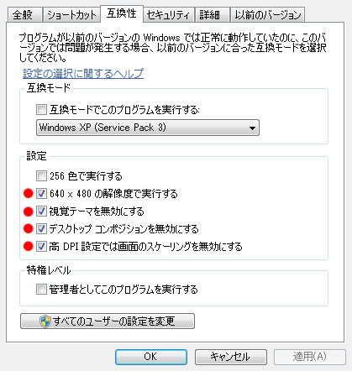Select the セキュリティ tab
This screenshot has height=371, width=352.
point(168,15)
